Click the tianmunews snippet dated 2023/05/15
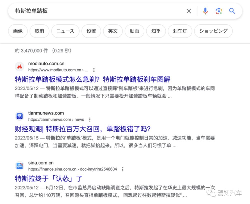 tap(115, 142)
